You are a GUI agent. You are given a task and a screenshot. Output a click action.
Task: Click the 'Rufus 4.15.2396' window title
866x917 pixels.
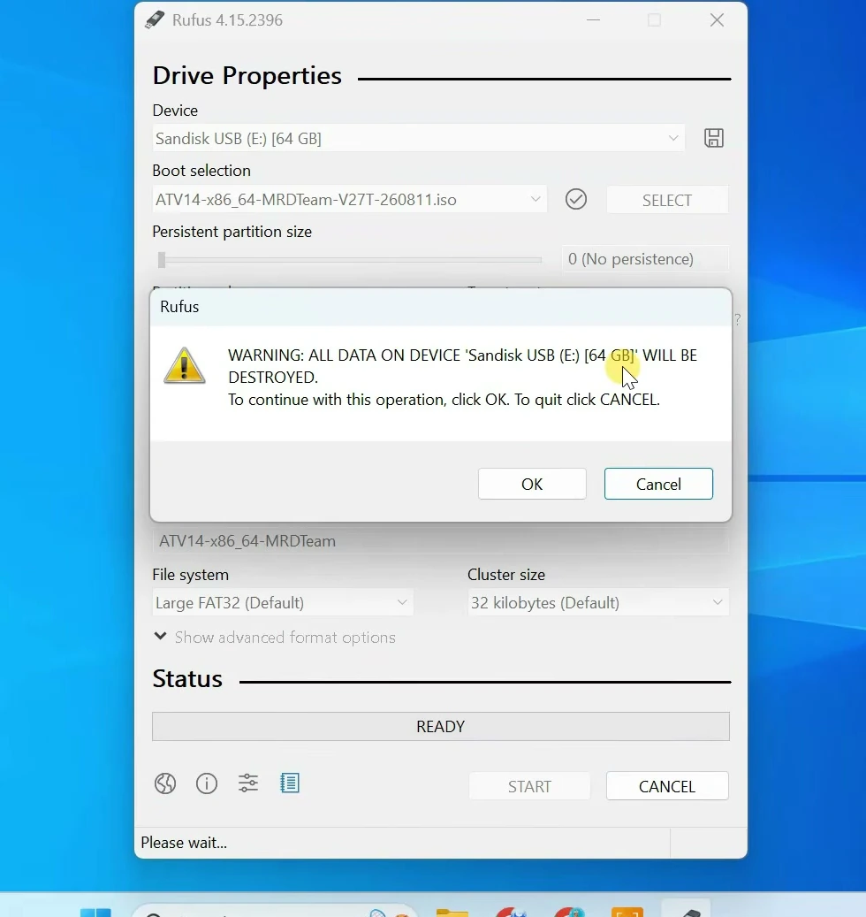[227, 19]
